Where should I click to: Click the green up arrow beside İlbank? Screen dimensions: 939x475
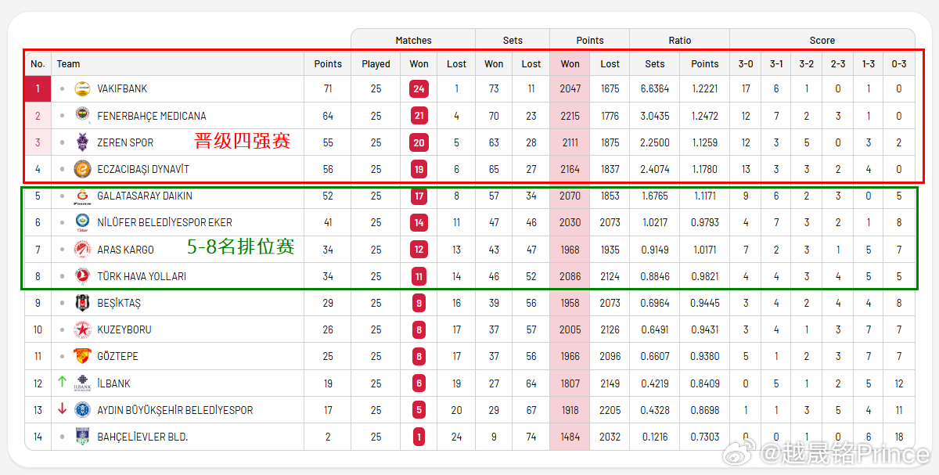point(62,383)
